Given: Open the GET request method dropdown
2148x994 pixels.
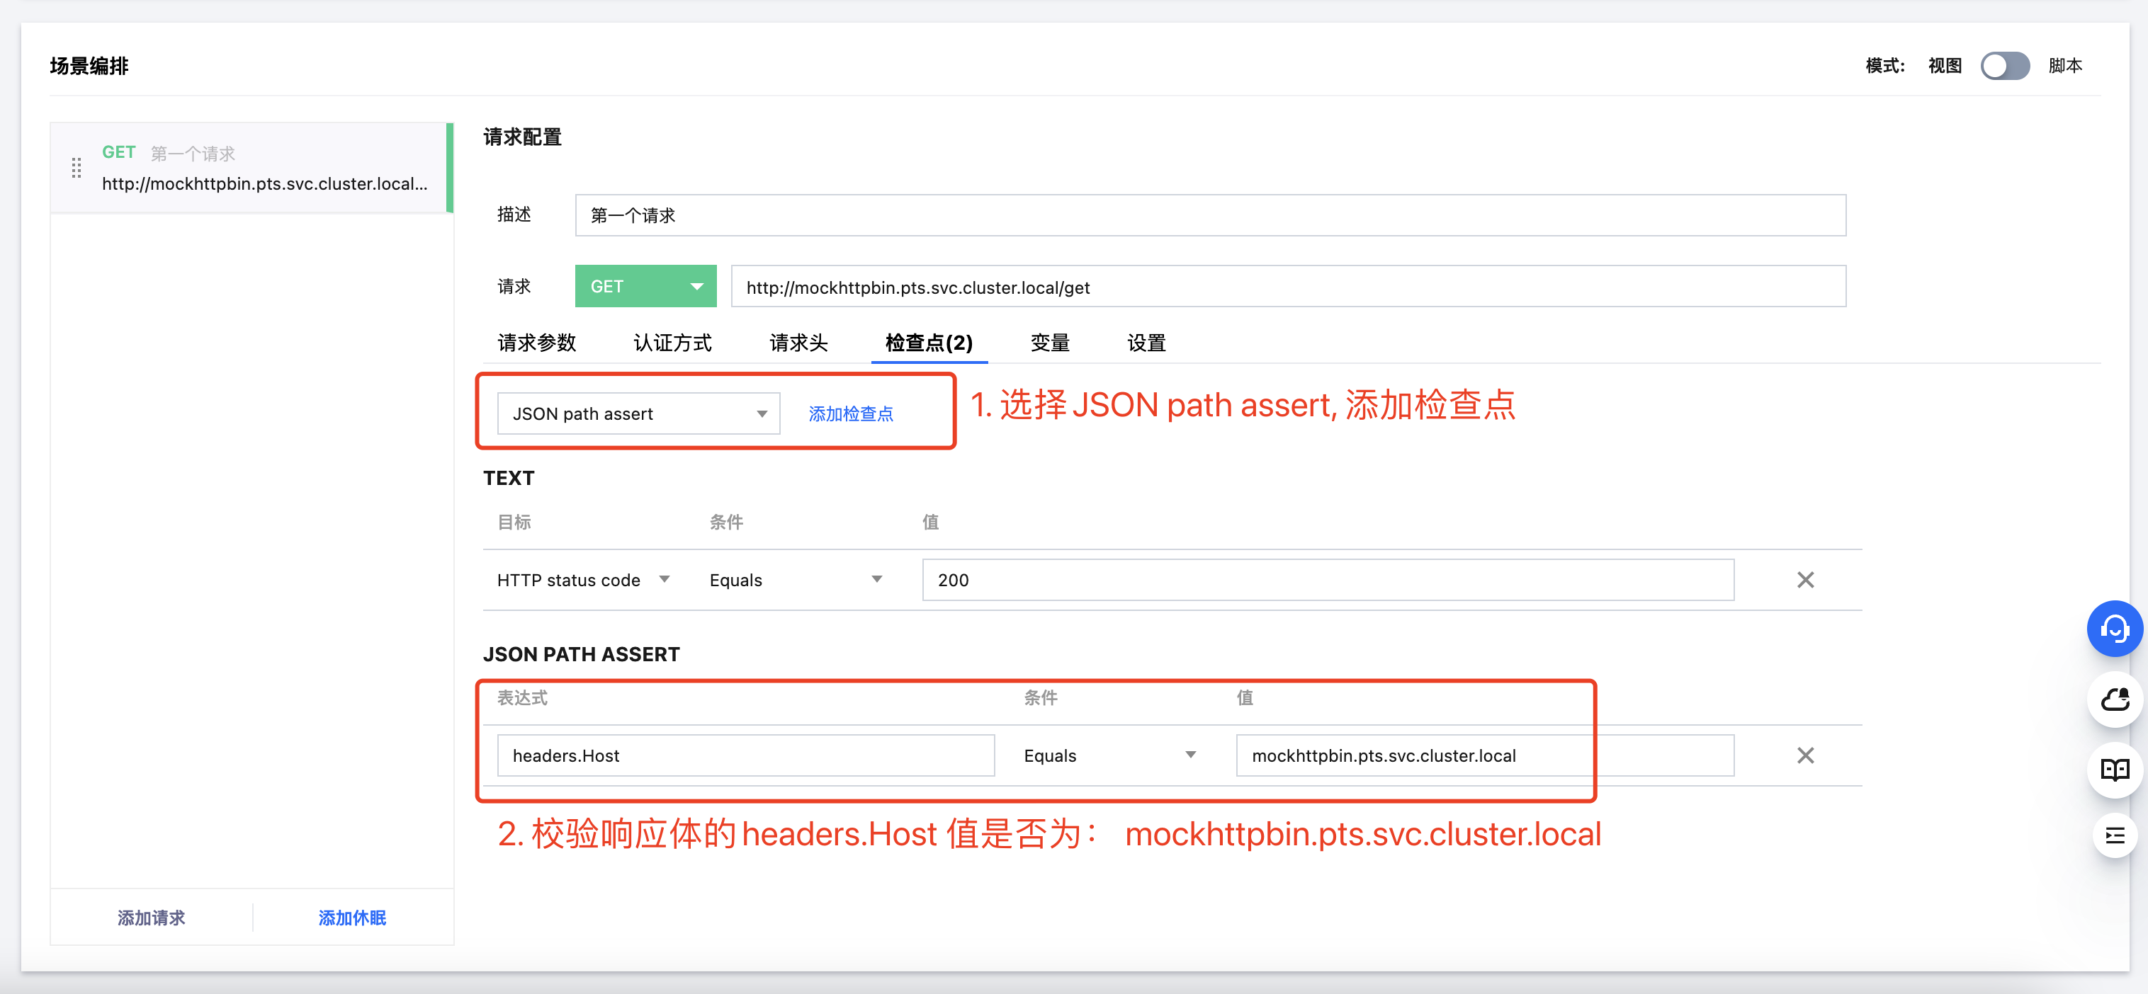Looking at the screenshot, I should [645, 287].
